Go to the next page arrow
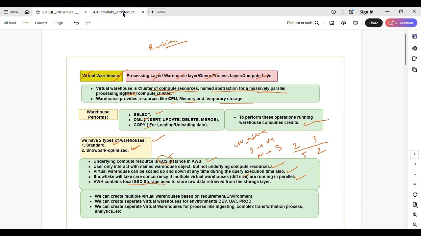 415,184
